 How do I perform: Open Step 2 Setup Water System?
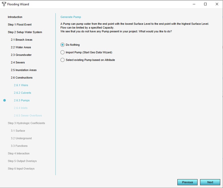25,32
